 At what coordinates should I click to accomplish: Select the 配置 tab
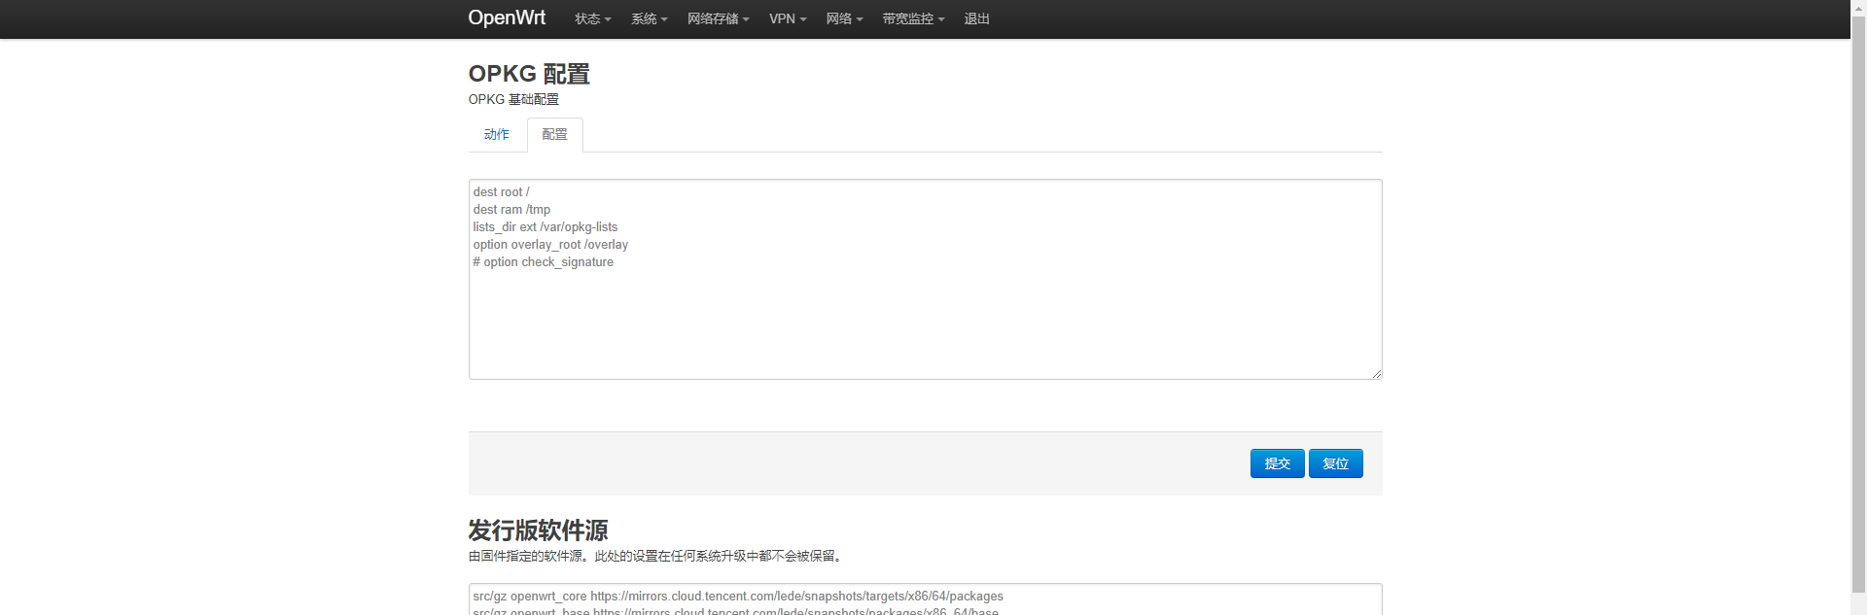click(x=554, y=134)
